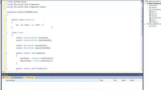The image size is (161, 90).
Task: Click the Keyaction enum name
Action: tap(29, 20)
